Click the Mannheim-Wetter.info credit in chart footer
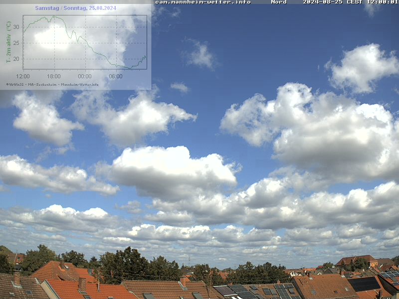 (80, 84)
